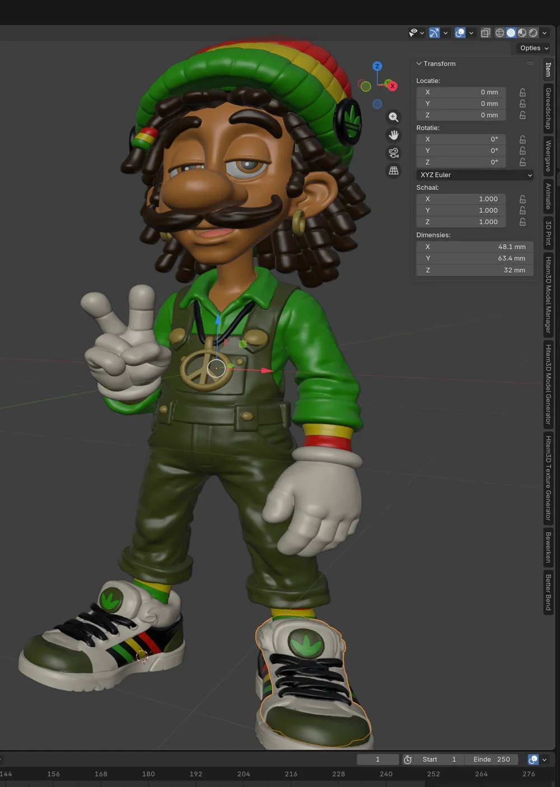Lock the Locatie X value
The width and height of the screenshot is (560, 787).
coord(522,92)
